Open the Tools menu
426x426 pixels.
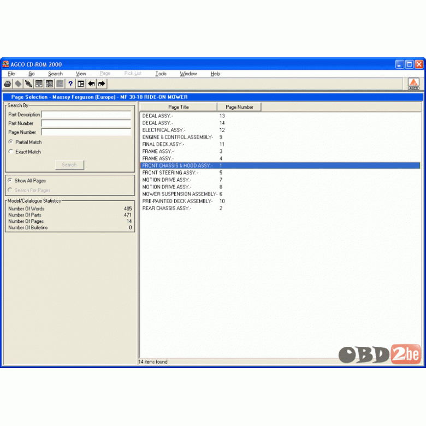point(161,74)
